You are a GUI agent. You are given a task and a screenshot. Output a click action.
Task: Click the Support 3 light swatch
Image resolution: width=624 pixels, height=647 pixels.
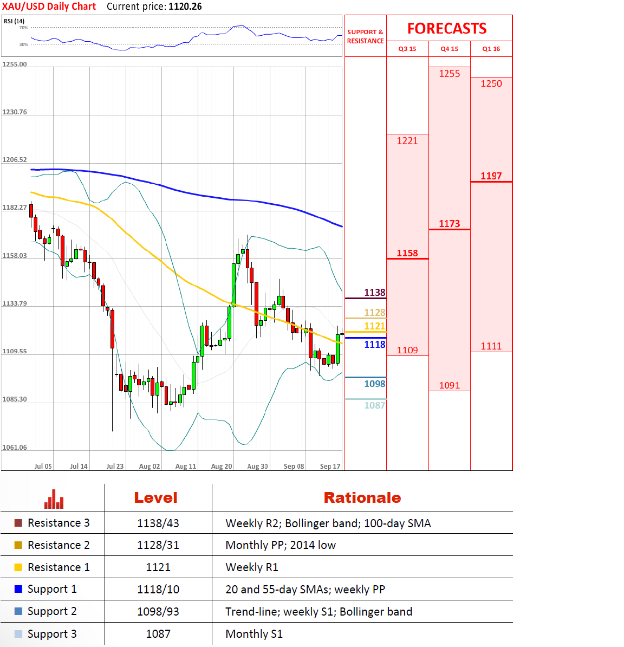coord(18,634)
